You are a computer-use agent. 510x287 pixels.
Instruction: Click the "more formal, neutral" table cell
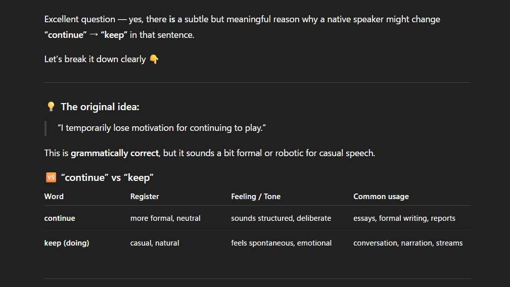[165, 218]
